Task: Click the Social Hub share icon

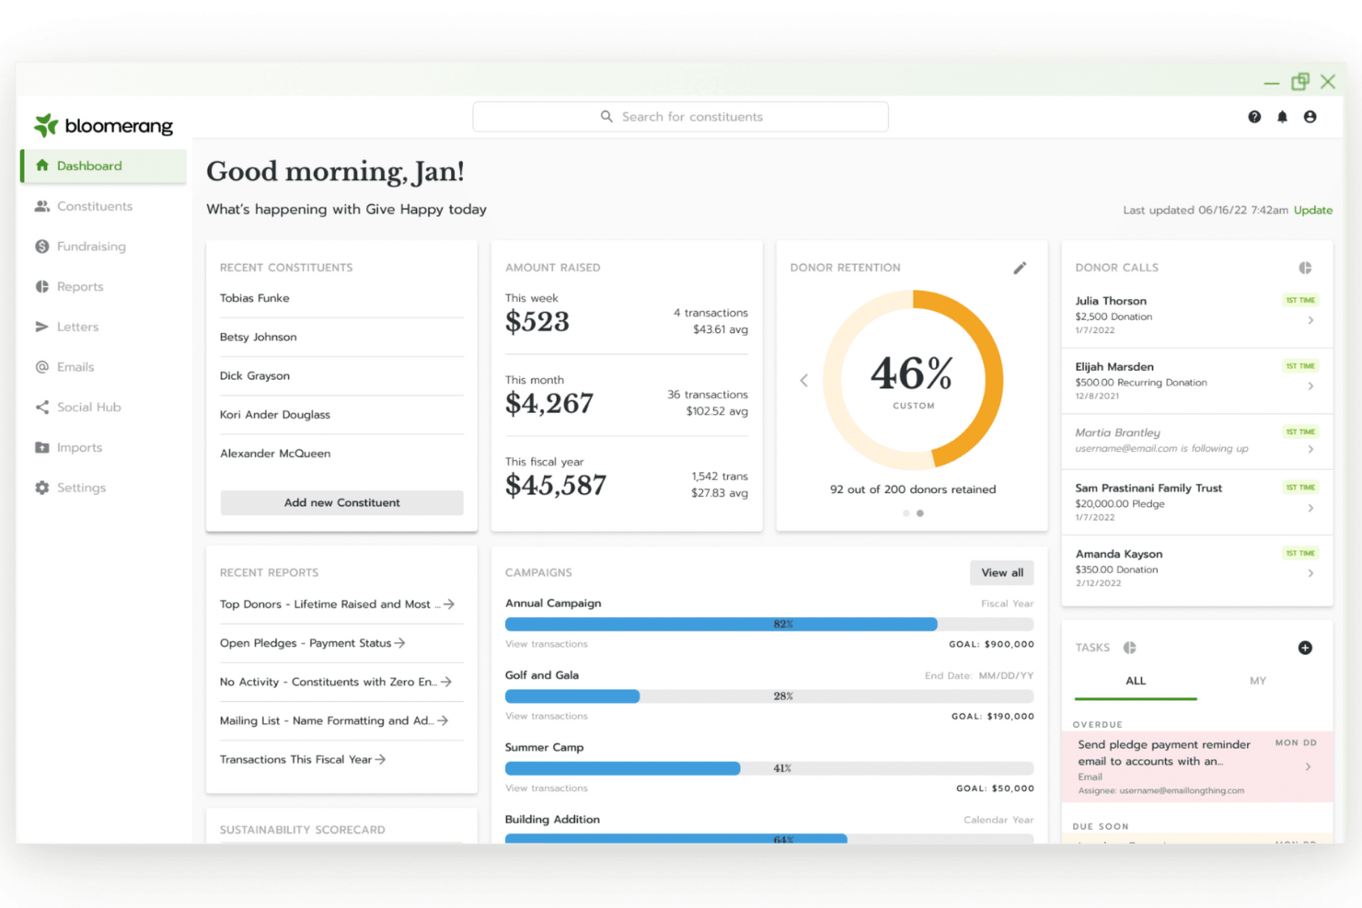Action: tap(41, 407)
